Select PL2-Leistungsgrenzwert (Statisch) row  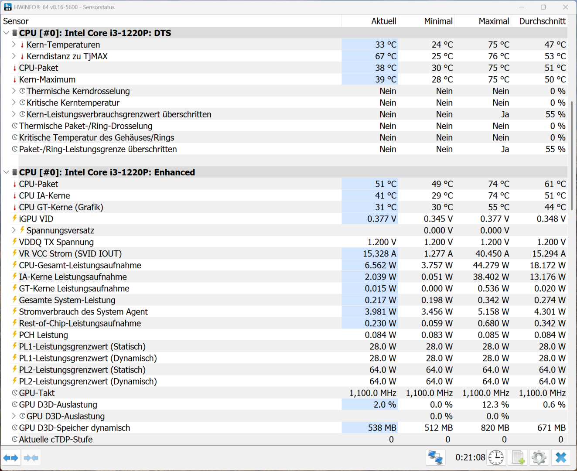284,369
